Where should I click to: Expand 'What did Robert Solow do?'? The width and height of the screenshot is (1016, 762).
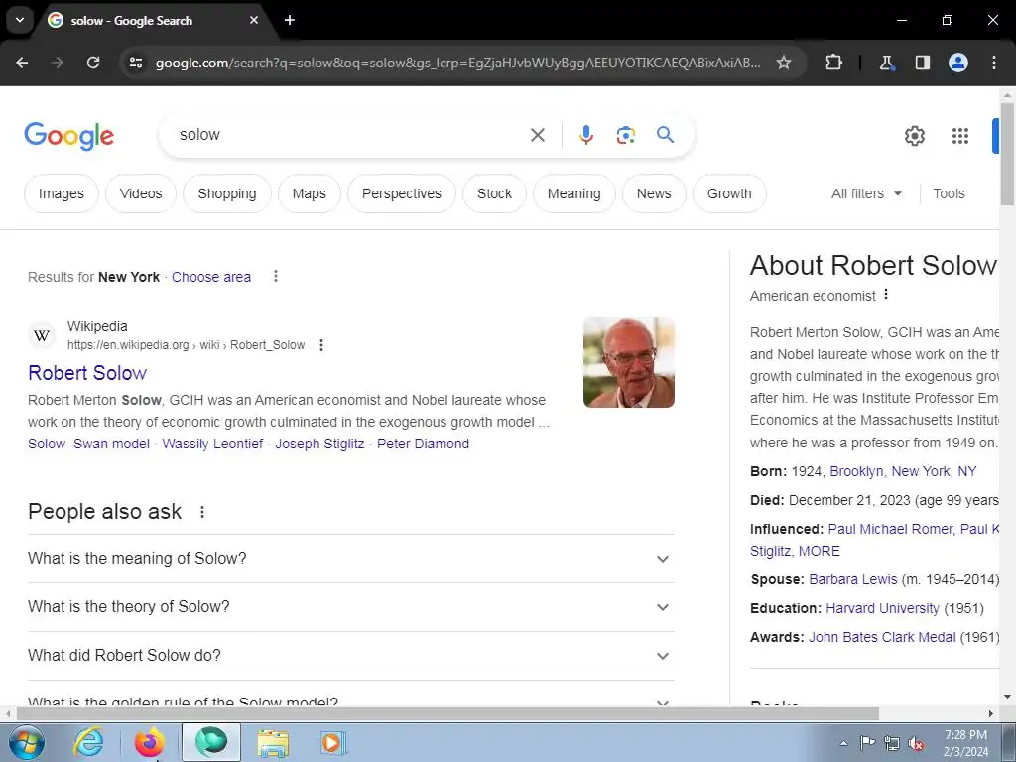pos(351,655)
